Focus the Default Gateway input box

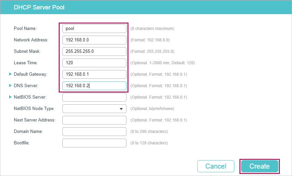[x=94, y=74]
